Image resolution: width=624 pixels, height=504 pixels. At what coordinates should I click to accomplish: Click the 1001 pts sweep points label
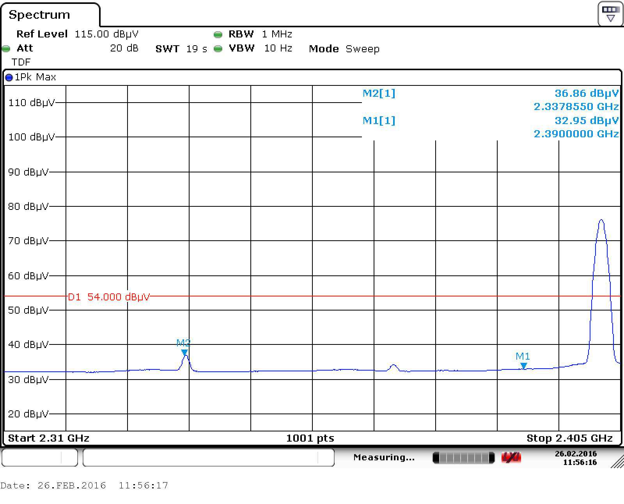tap(310, 438)
